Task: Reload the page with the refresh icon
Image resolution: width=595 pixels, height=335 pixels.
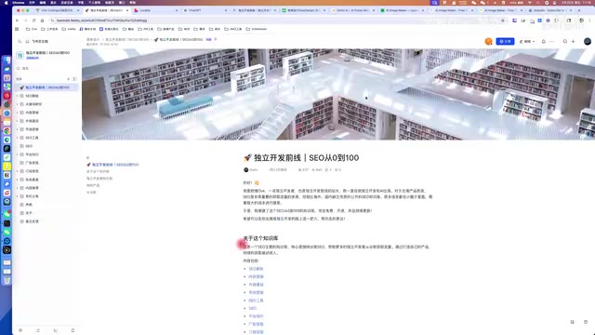Action: (x=33, y=20)
